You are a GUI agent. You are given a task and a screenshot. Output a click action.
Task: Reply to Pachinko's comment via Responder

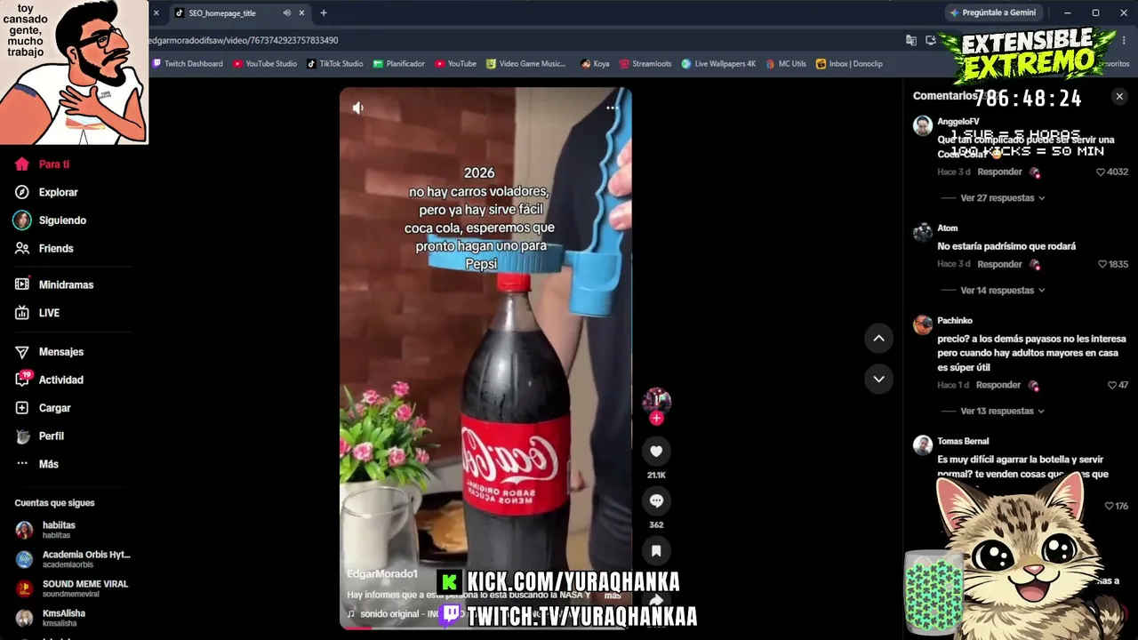[x=998, y=386]
